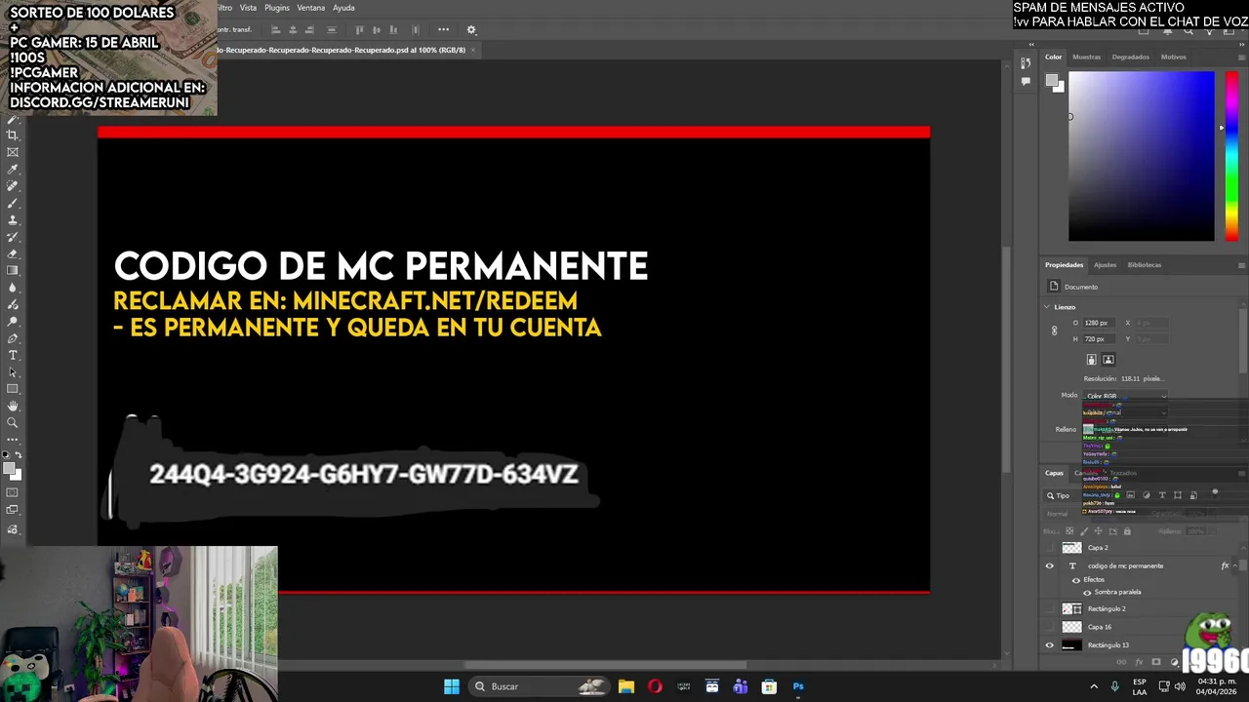Open the Ayuda menu
Viewport: 1249px width, 702px height.
pyautogui.click(x=343, y=8)
